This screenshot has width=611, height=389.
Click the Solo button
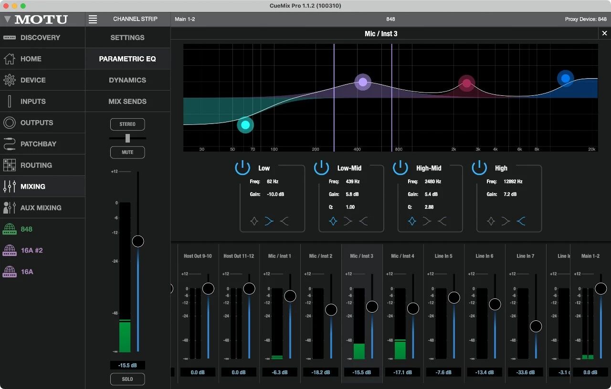[x=127, y=379]
